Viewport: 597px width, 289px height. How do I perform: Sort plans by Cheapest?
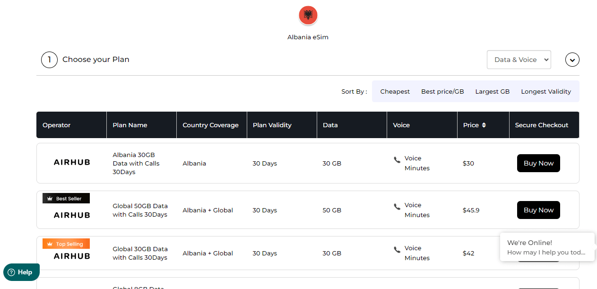point(395,92)
